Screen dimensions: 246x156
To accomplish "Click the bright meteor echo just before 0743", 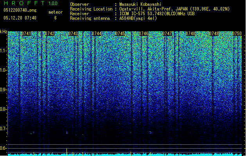I will tap(67, 132).
